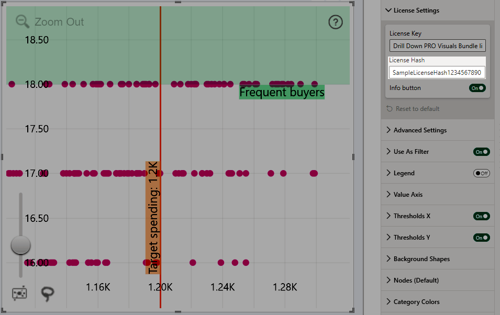Click the vertical zoom slider handle
This screenshot has height=315, width=500.
[21, 244]
